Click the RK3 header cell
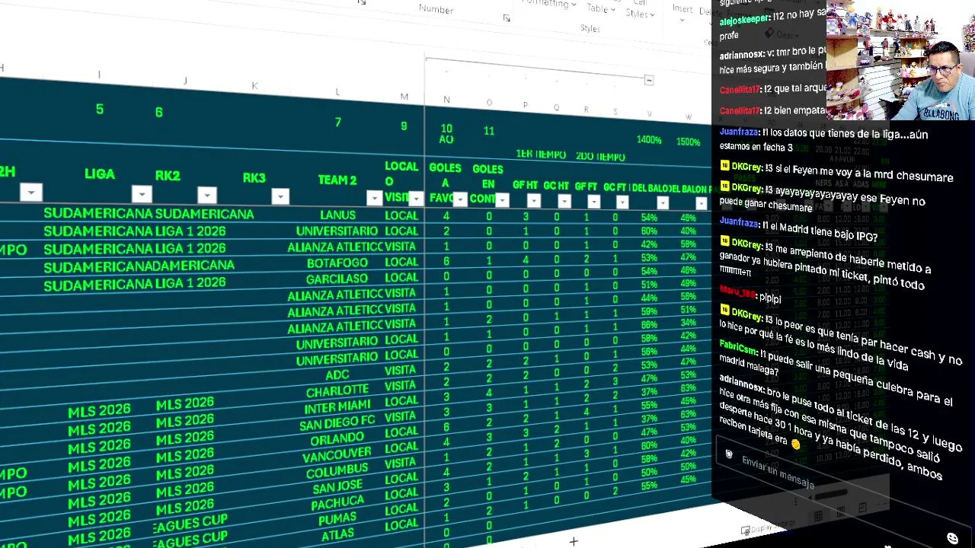Viewport: 975px width, 548px height. (254, 178)
